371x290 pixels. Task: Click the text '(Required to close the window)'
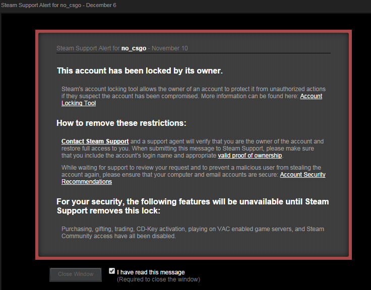pyautogui.click(x=158, y=279)
